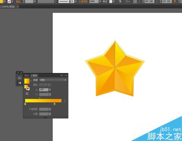Open the graphic style 样式 swatch dropdown
Viewport: 182px width, 141px height.
pyautogui.click(x=114, y=2)
